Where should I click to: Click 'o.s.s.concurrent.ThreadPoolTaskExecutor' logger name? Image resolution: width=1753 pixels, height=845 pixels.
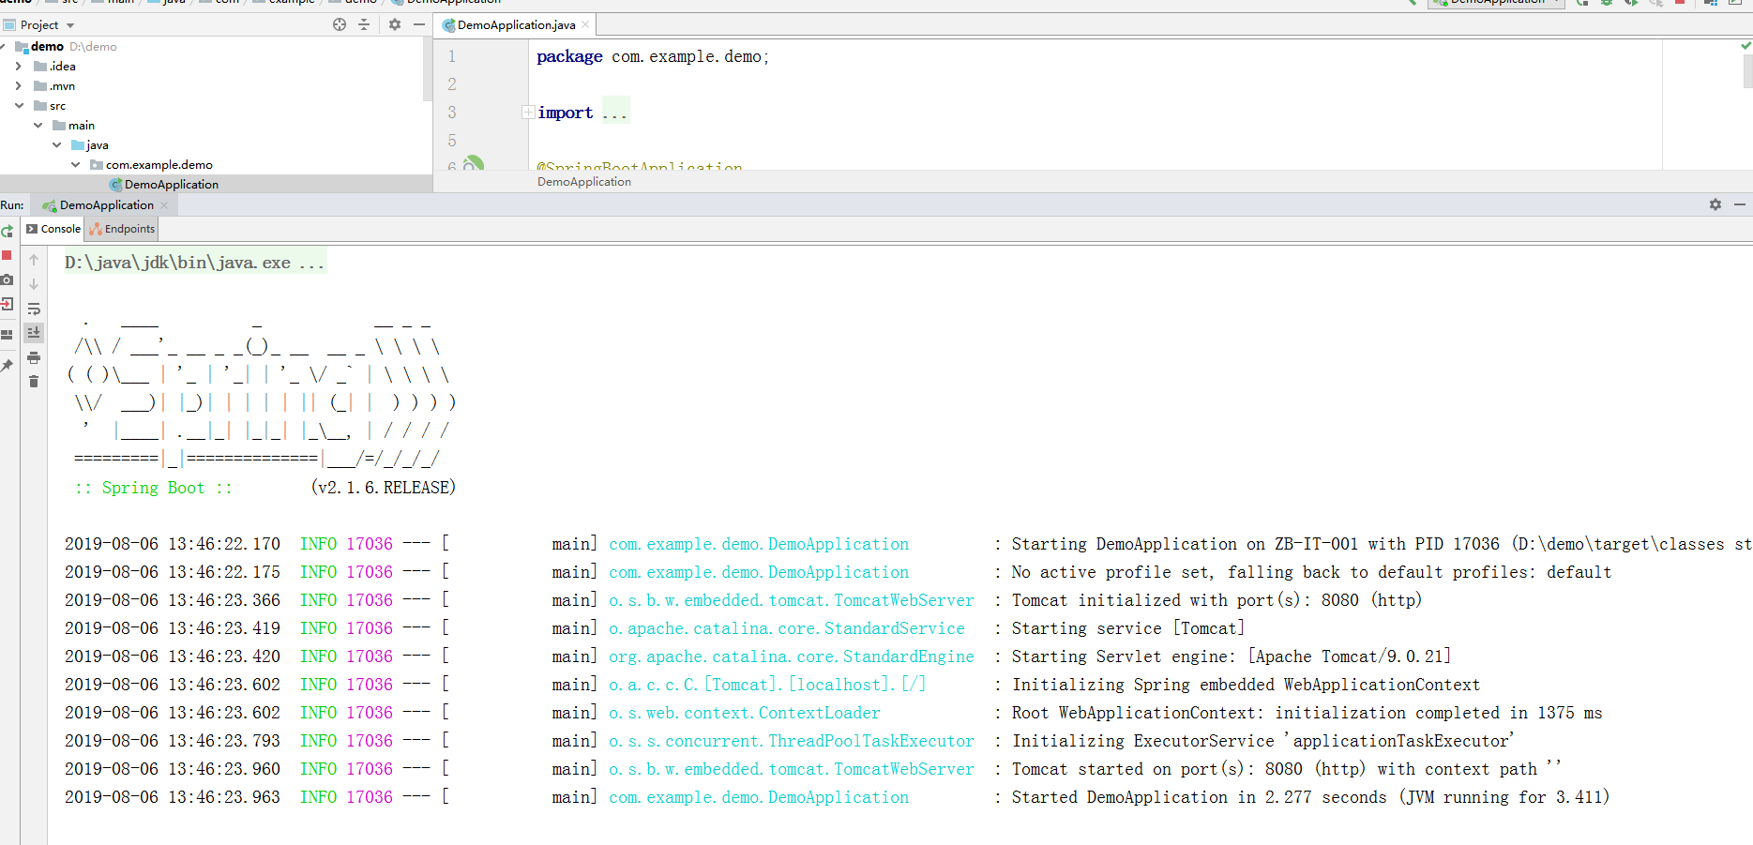click(792, 741)
